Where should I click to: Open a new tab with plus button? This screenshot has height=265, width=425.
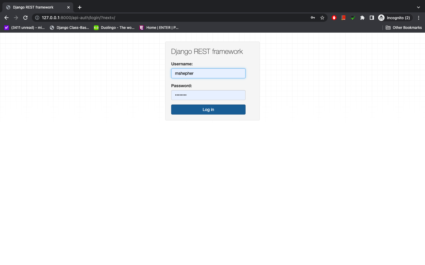[x=80, y=7]
